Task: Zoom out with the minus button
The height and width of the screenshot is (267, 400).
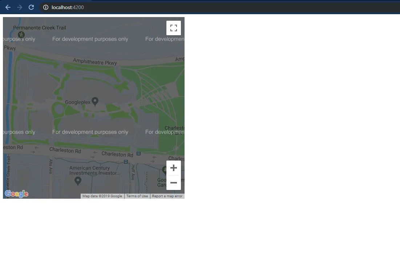Action: pos(173,183)
